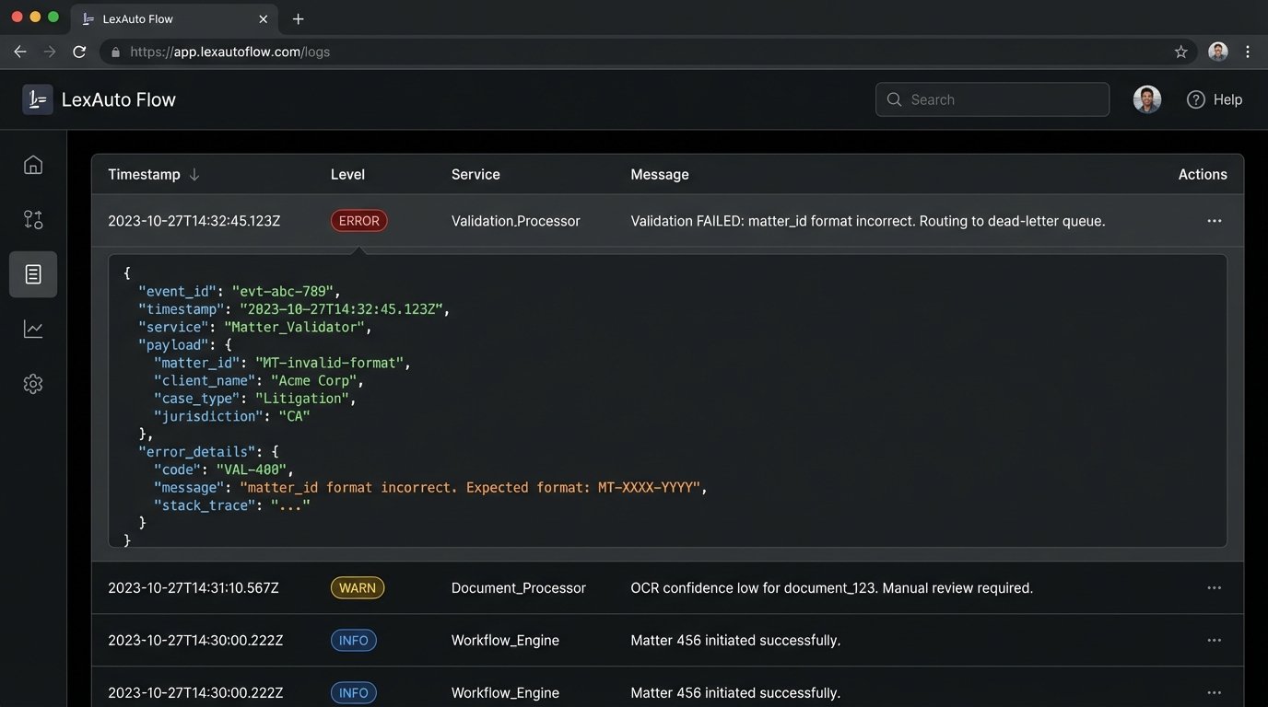Click the blue INFO level badge
Image resolution: width=1268 pixels, height=707 pixels.
click(353, 641)
